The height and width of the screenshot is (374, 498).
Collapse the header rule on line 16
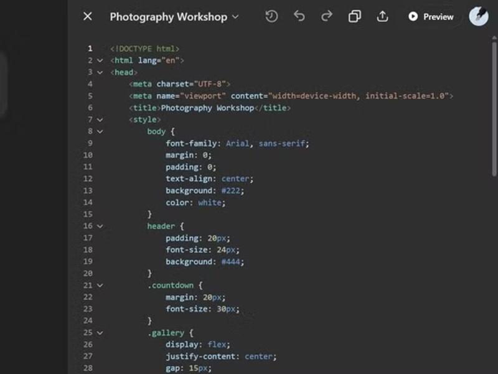(100, 226)
